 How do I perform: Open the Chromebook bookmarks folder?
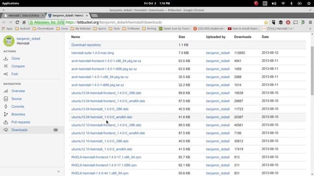[43, 29]
